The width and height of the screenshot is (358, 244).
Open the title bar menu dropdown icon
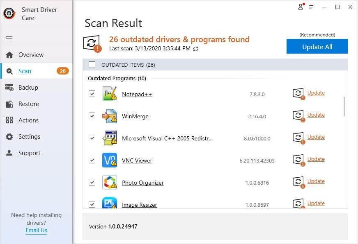pos(311,7)
